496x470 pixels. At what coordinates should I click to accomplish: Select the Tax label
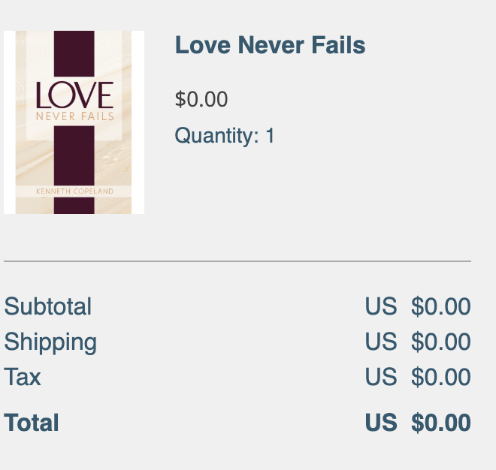tap(23, 376)
